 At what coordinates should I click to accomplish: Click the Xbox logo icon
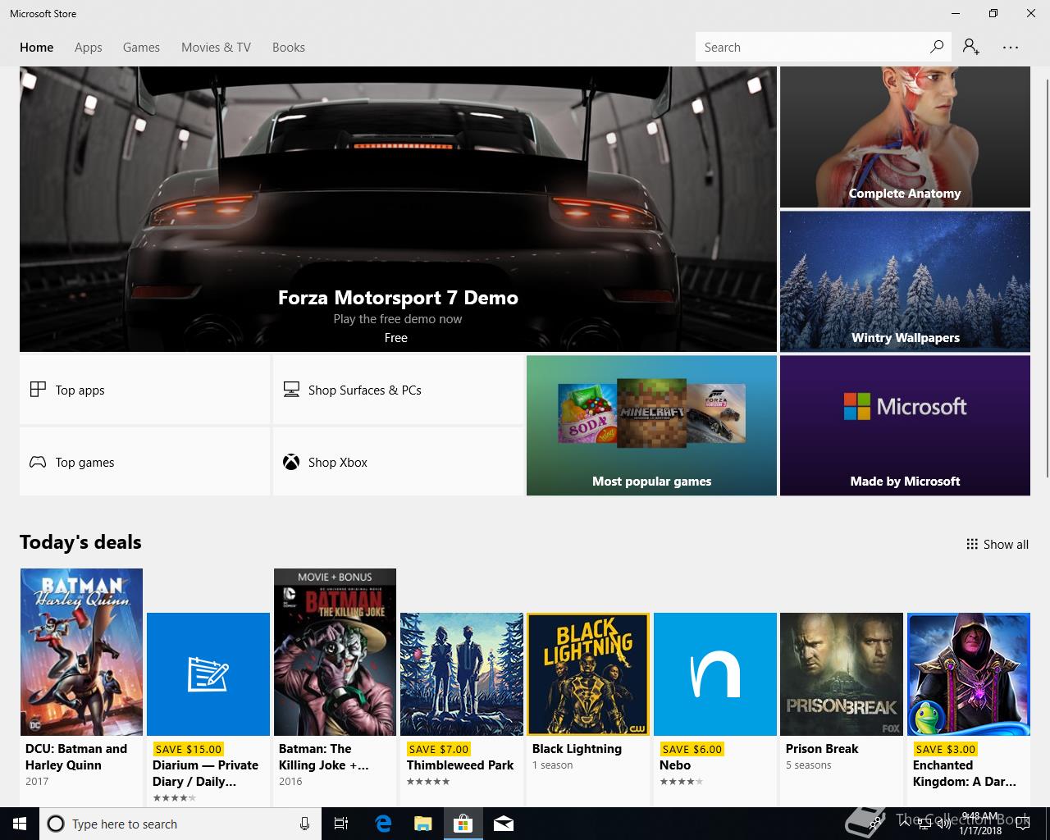291,462
